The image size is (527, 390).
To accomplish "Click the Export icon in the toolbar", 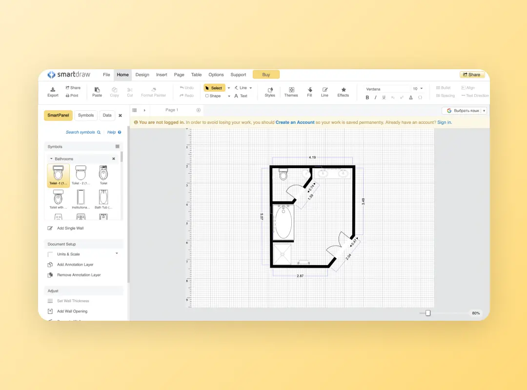I will (53, 90).
